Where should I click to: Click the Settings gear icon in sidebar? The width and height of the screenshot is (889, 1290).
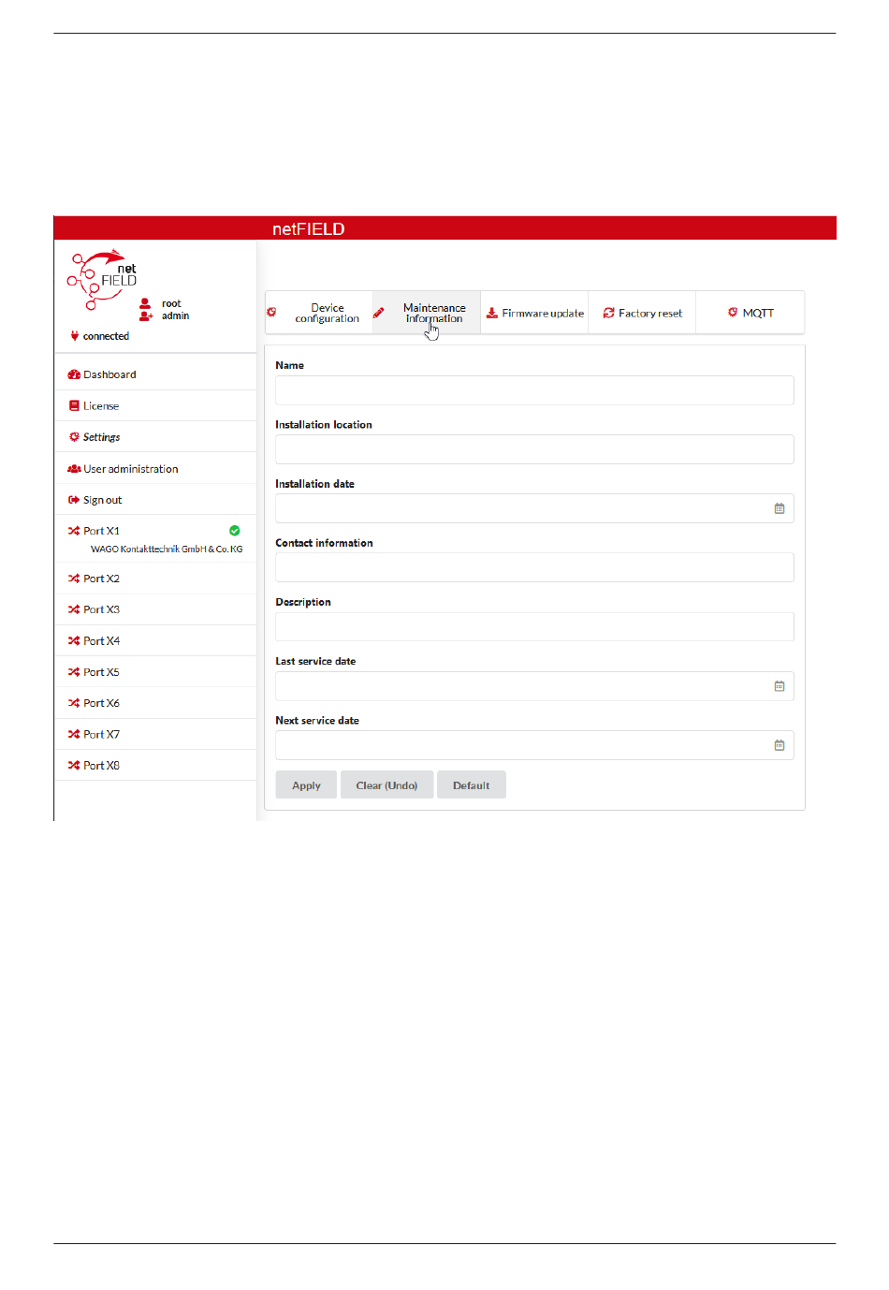coord(74,436)
